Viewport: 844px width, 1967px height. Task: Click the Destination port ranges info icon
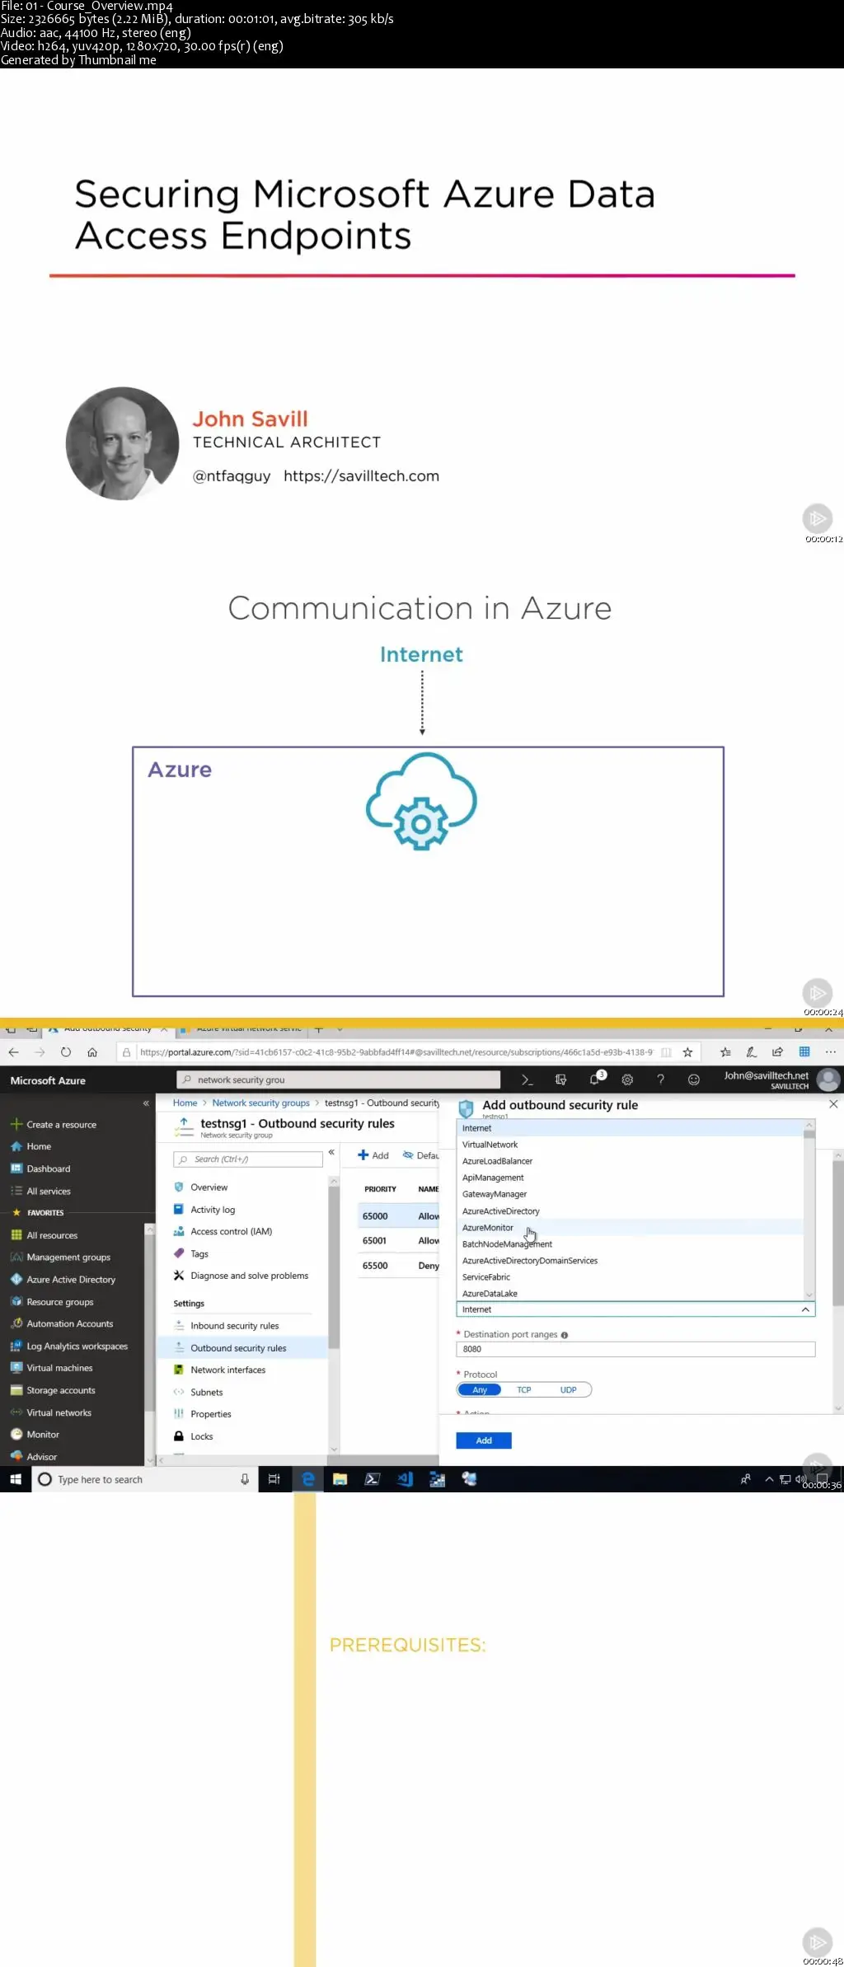(565, 1335)
